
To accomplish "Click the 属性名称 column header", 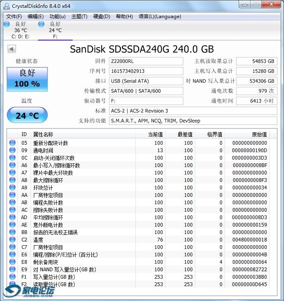I will coord(83,134).
